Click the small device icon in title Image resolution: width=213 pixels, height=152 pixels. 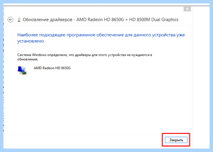click(19, 20)
